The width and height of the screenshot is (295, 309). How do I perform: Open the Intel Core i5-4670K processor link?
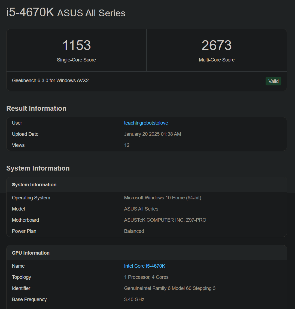pos(145,266)
